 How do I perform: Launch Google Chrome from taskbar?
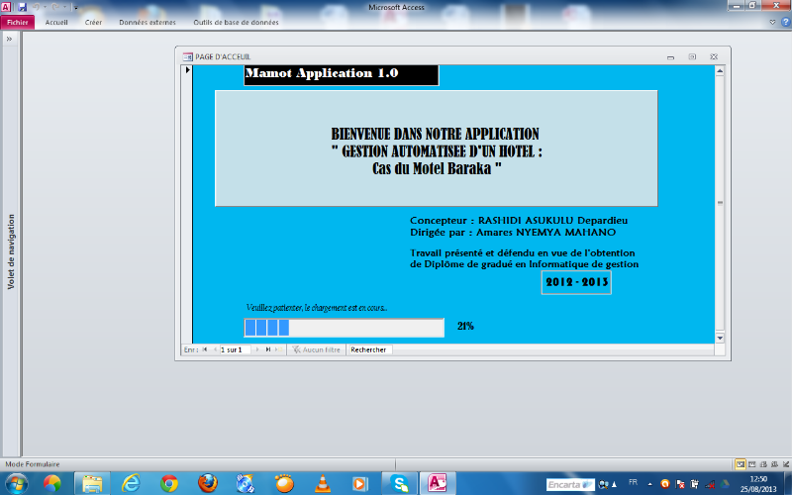click(169, 484)
